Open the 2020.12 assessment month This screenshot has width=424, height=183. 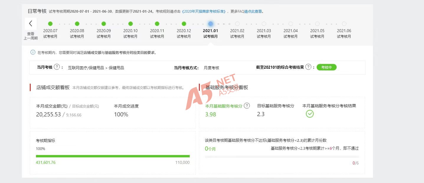[x=184, y=24]
